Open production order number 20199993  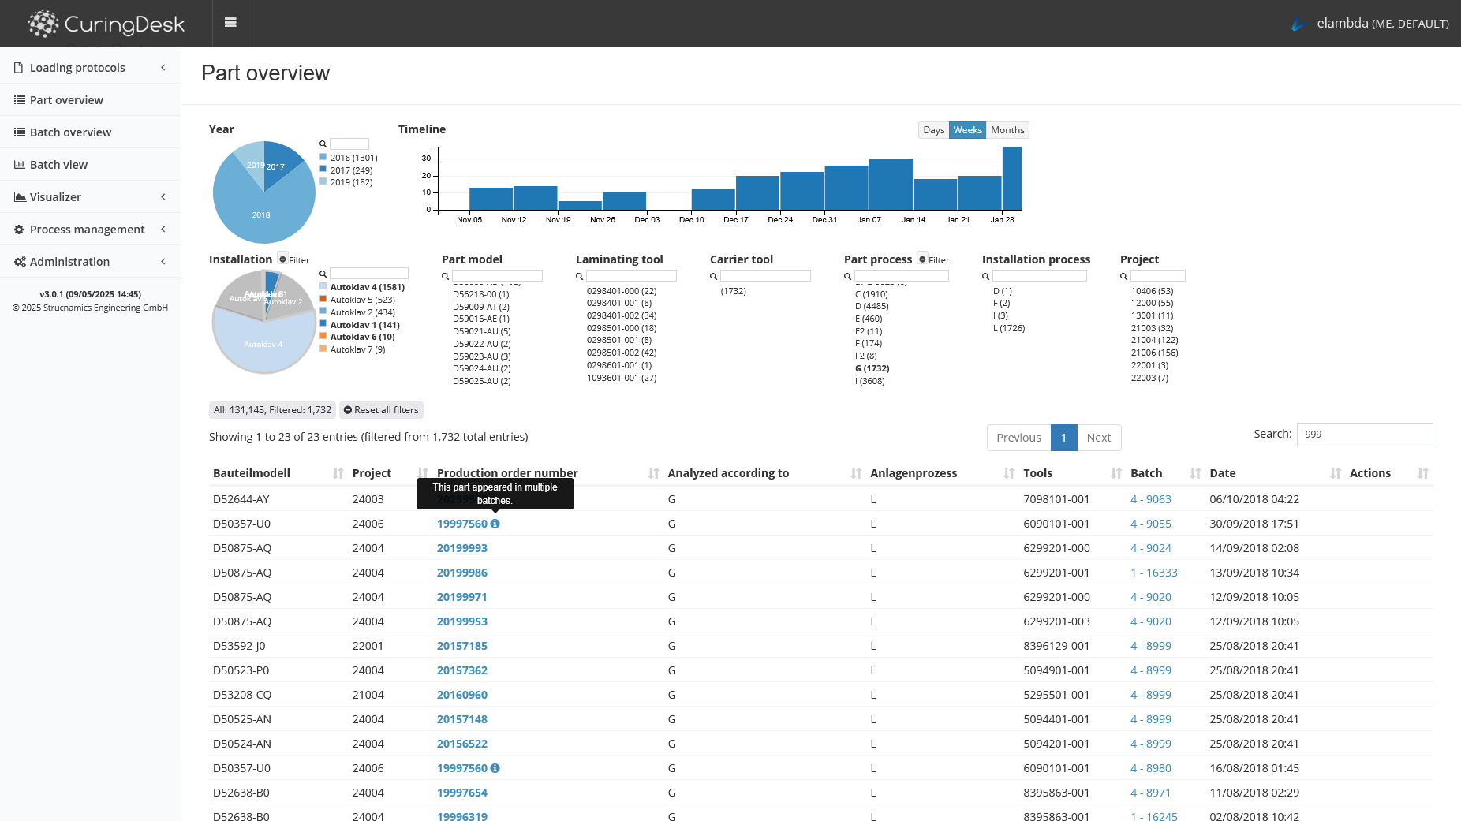click(x=462, y=548)
